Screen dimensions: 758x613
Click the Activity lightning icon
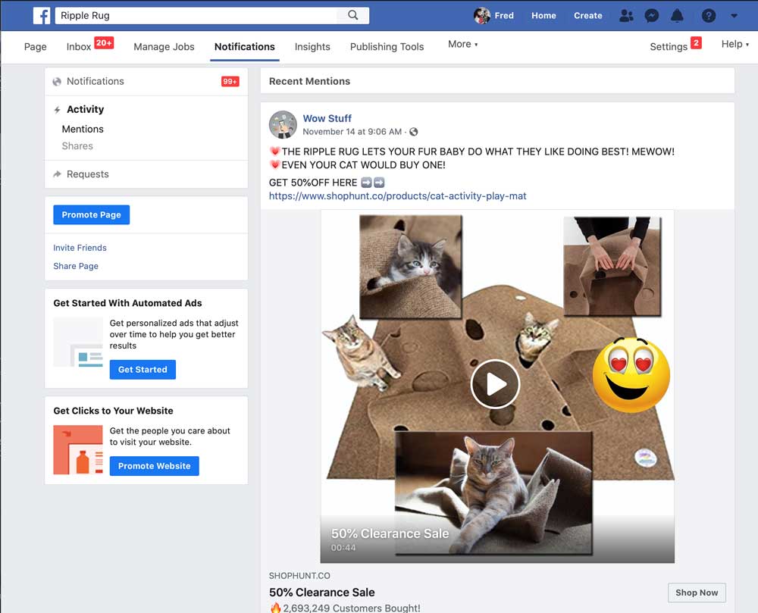point(57,110)
